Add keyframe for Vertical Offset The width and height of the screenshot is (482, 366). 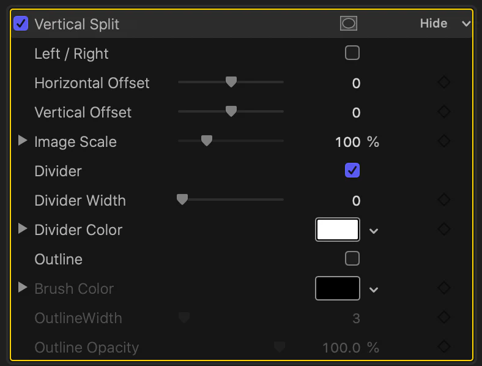(x=444, y=111)
